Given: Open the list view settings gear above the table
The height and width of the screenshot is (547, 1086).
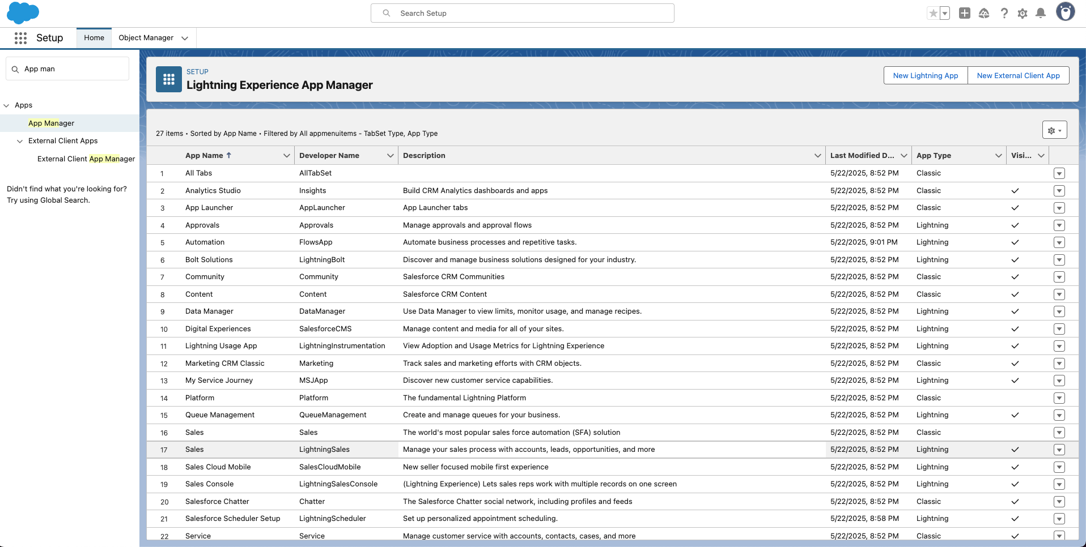Looking at the screenshot, I should tap(1054, 130).
